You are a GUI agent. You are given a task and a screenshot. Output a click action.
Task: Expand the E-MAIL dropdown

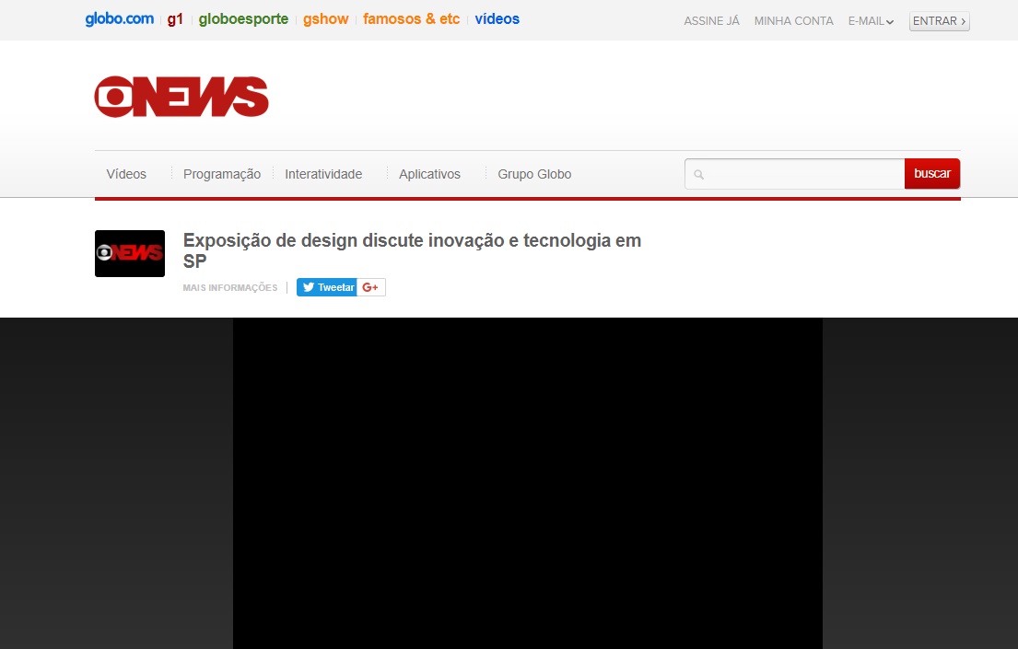(871, 21)
